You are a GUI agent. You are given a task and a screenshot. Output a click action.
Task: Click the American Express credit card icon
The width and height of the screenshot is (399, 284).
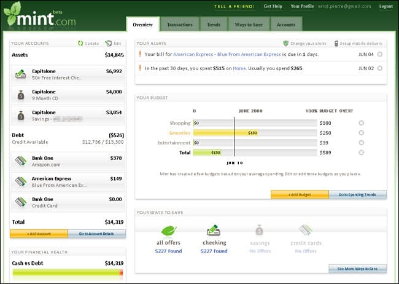tap(21, 181)
